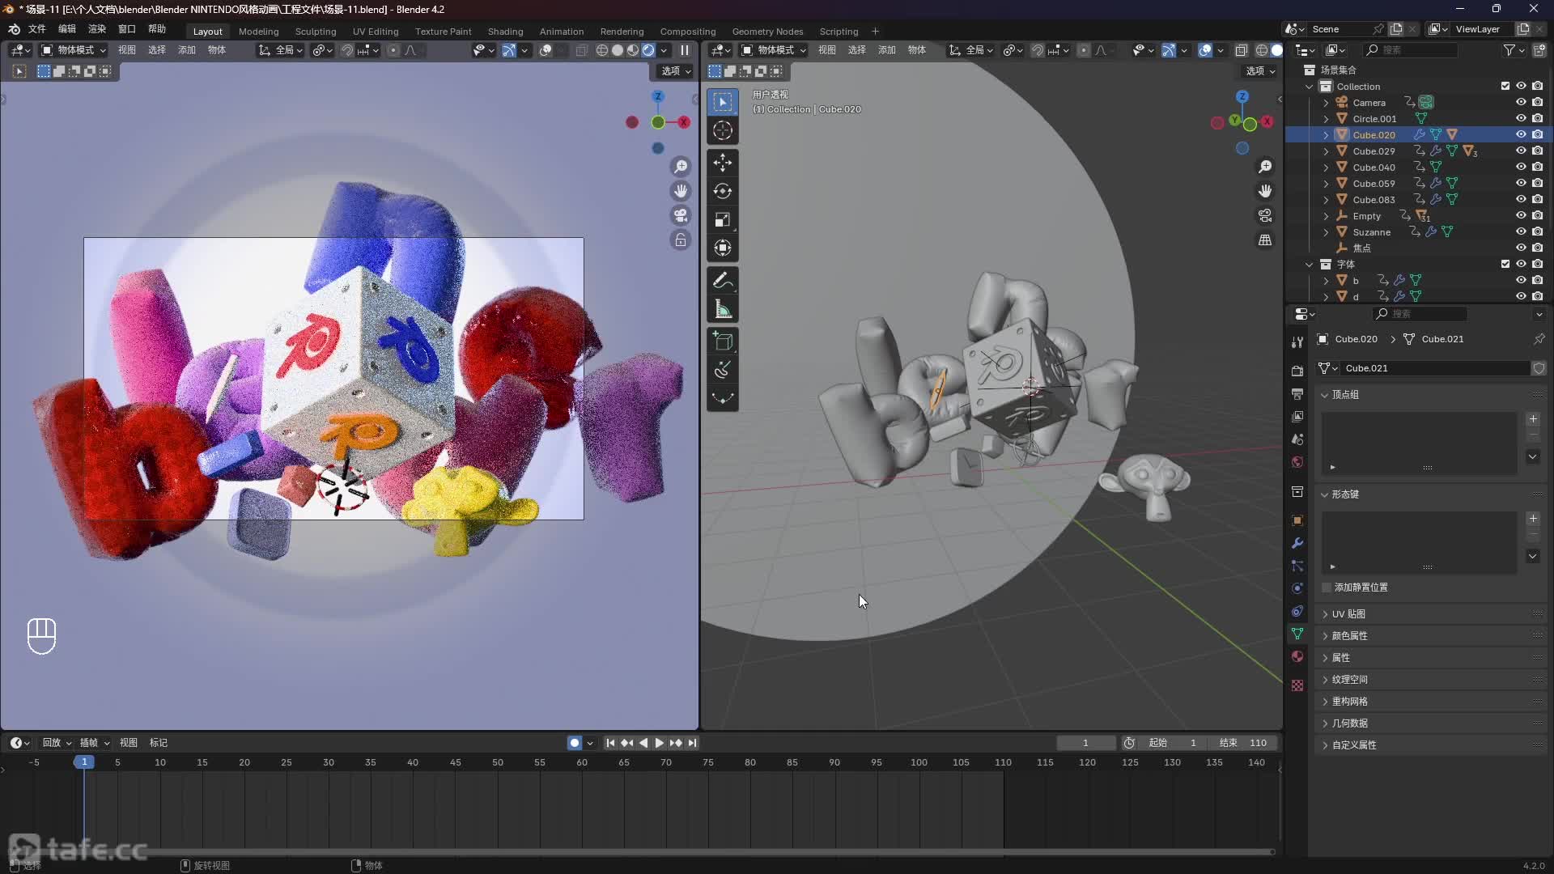This screenshot has width=1554, height=874.
Task: Select the Annotate tool
Action: pos(723,281)
